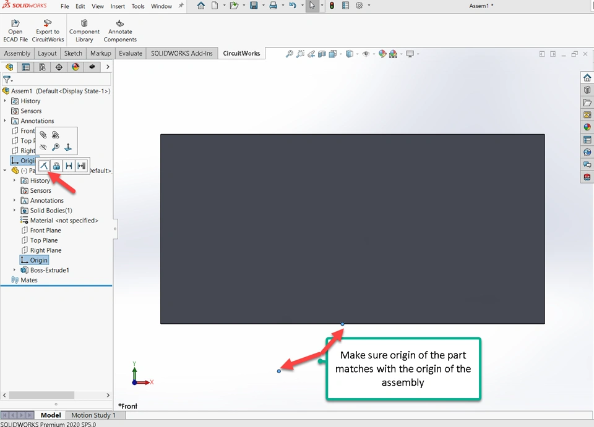The height and width of the screenshot is (427, 594).
Task: Expand the Boss-Extrude1 feature
Action: pos(14,270)
